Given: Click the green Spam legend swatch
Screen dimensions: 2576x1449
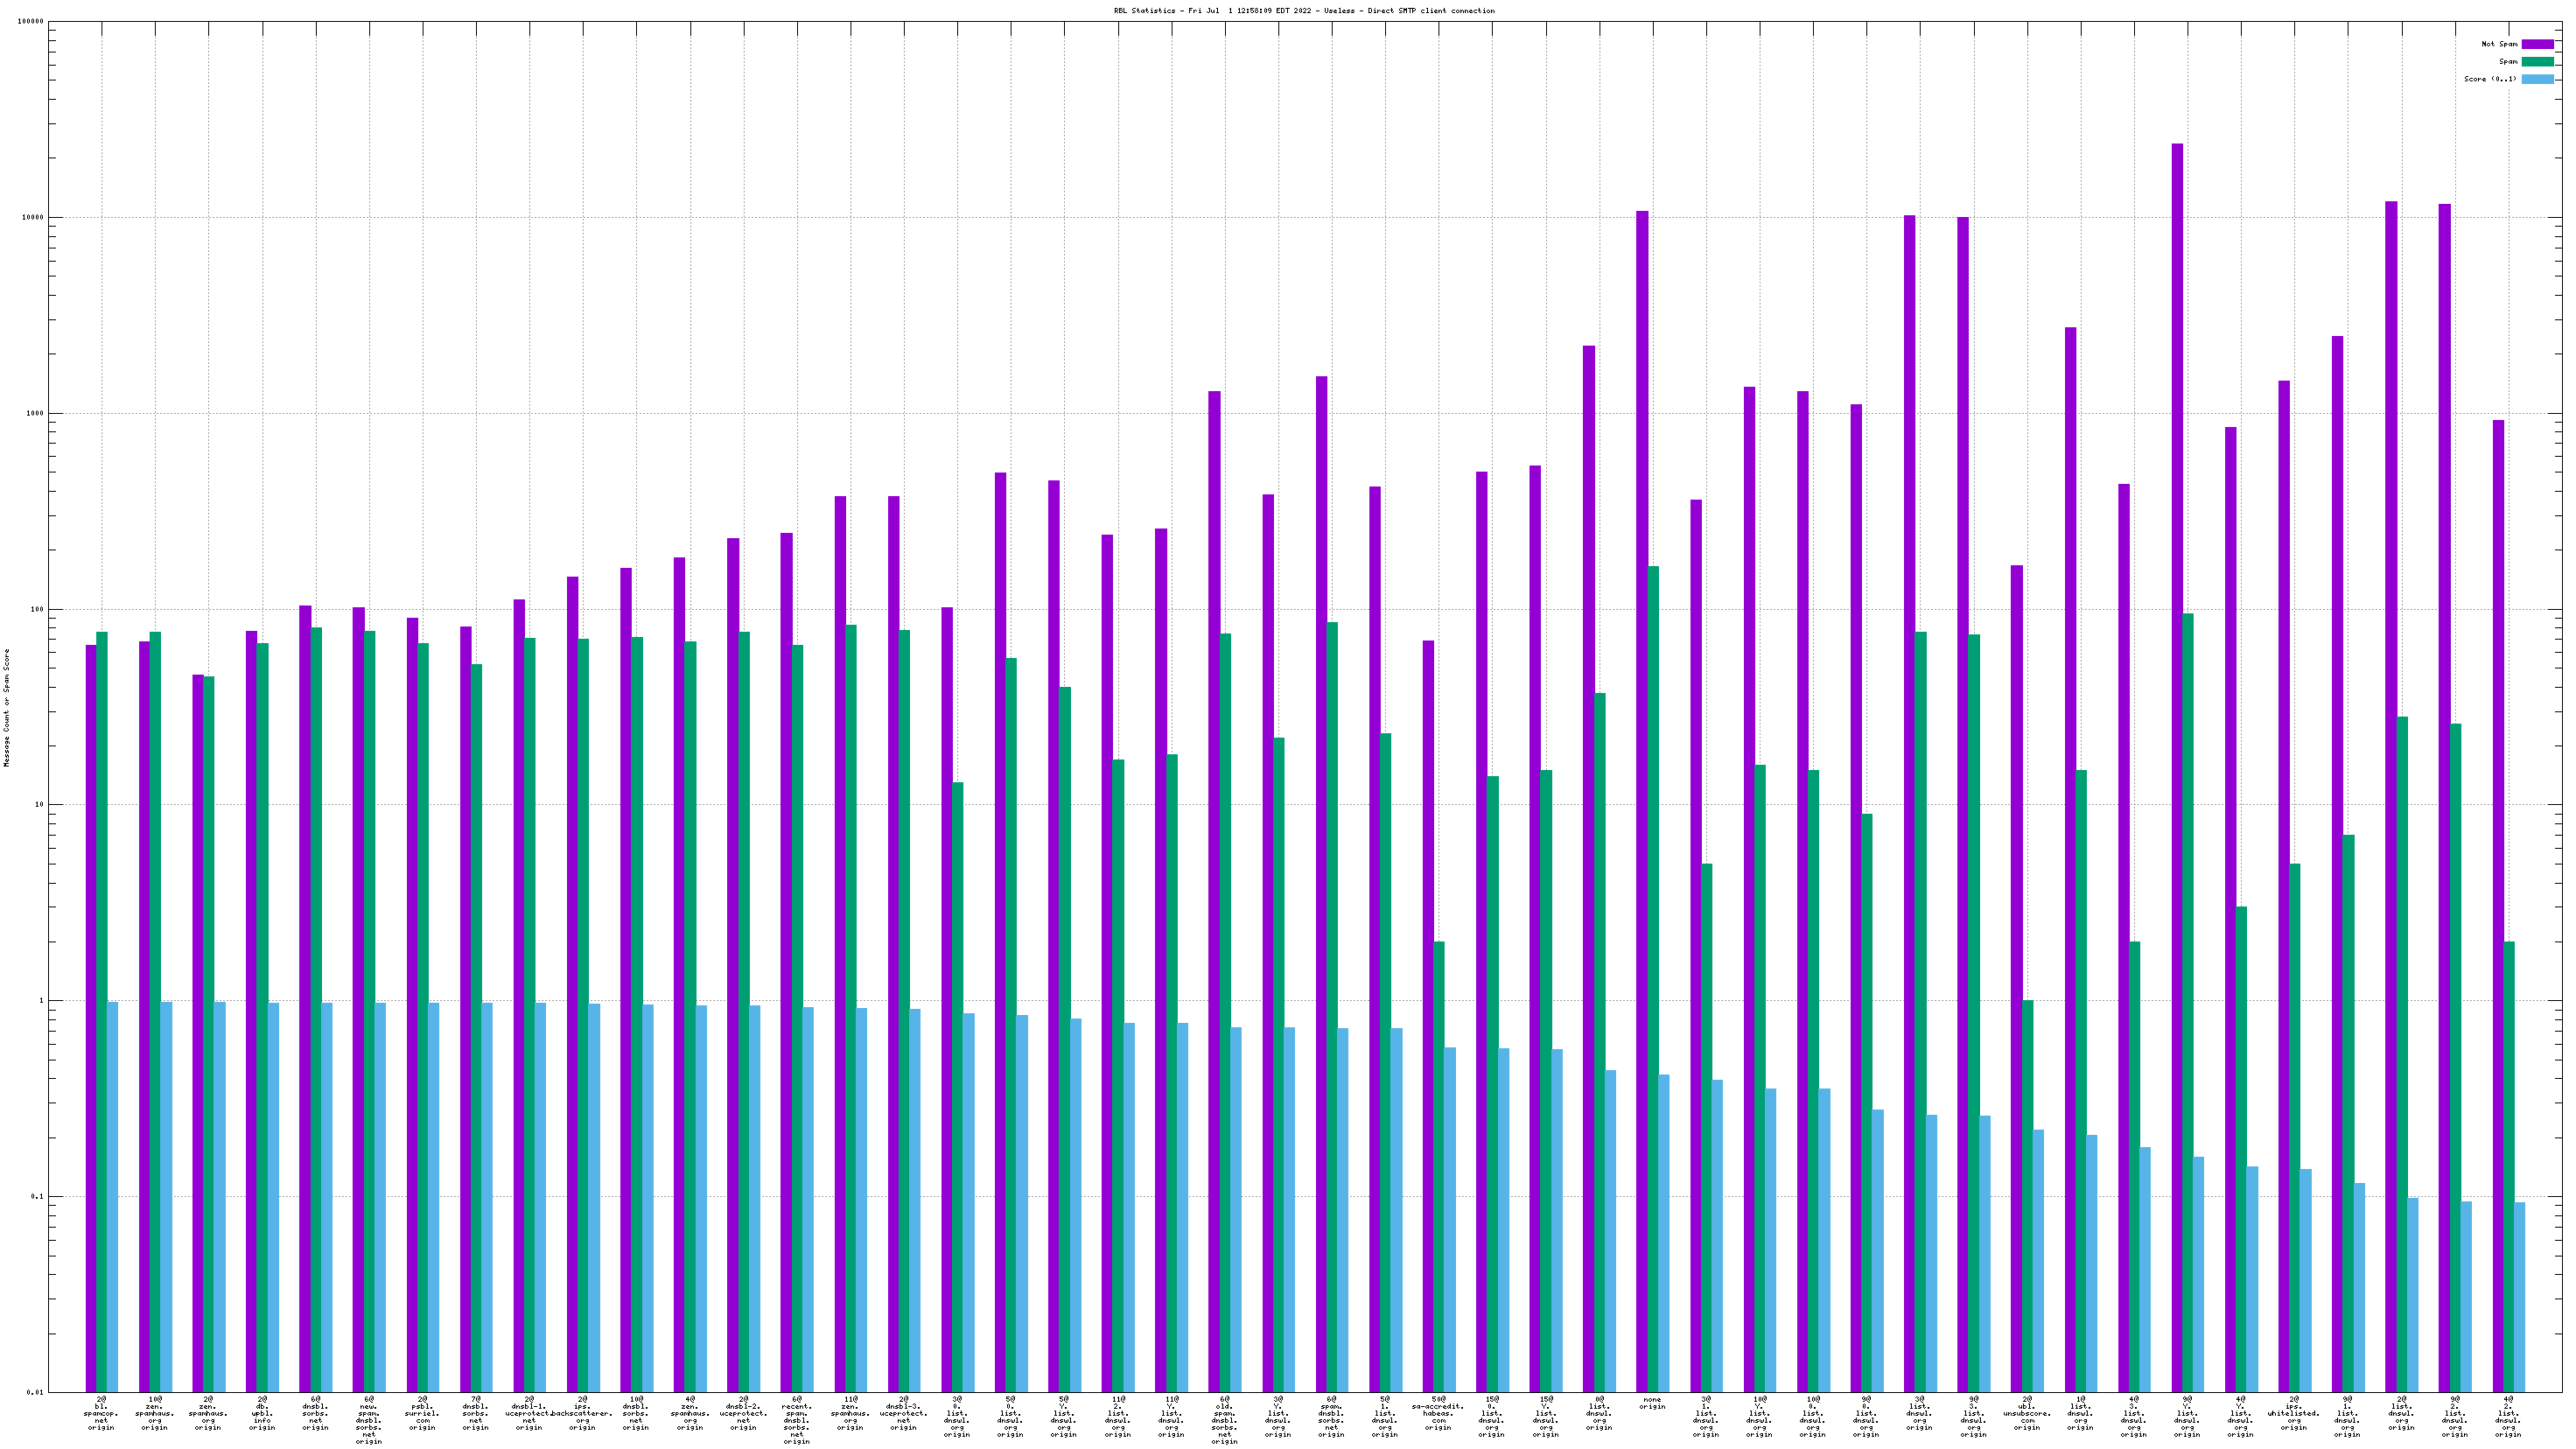Looking at the screenshot, I should [2537, 62].
